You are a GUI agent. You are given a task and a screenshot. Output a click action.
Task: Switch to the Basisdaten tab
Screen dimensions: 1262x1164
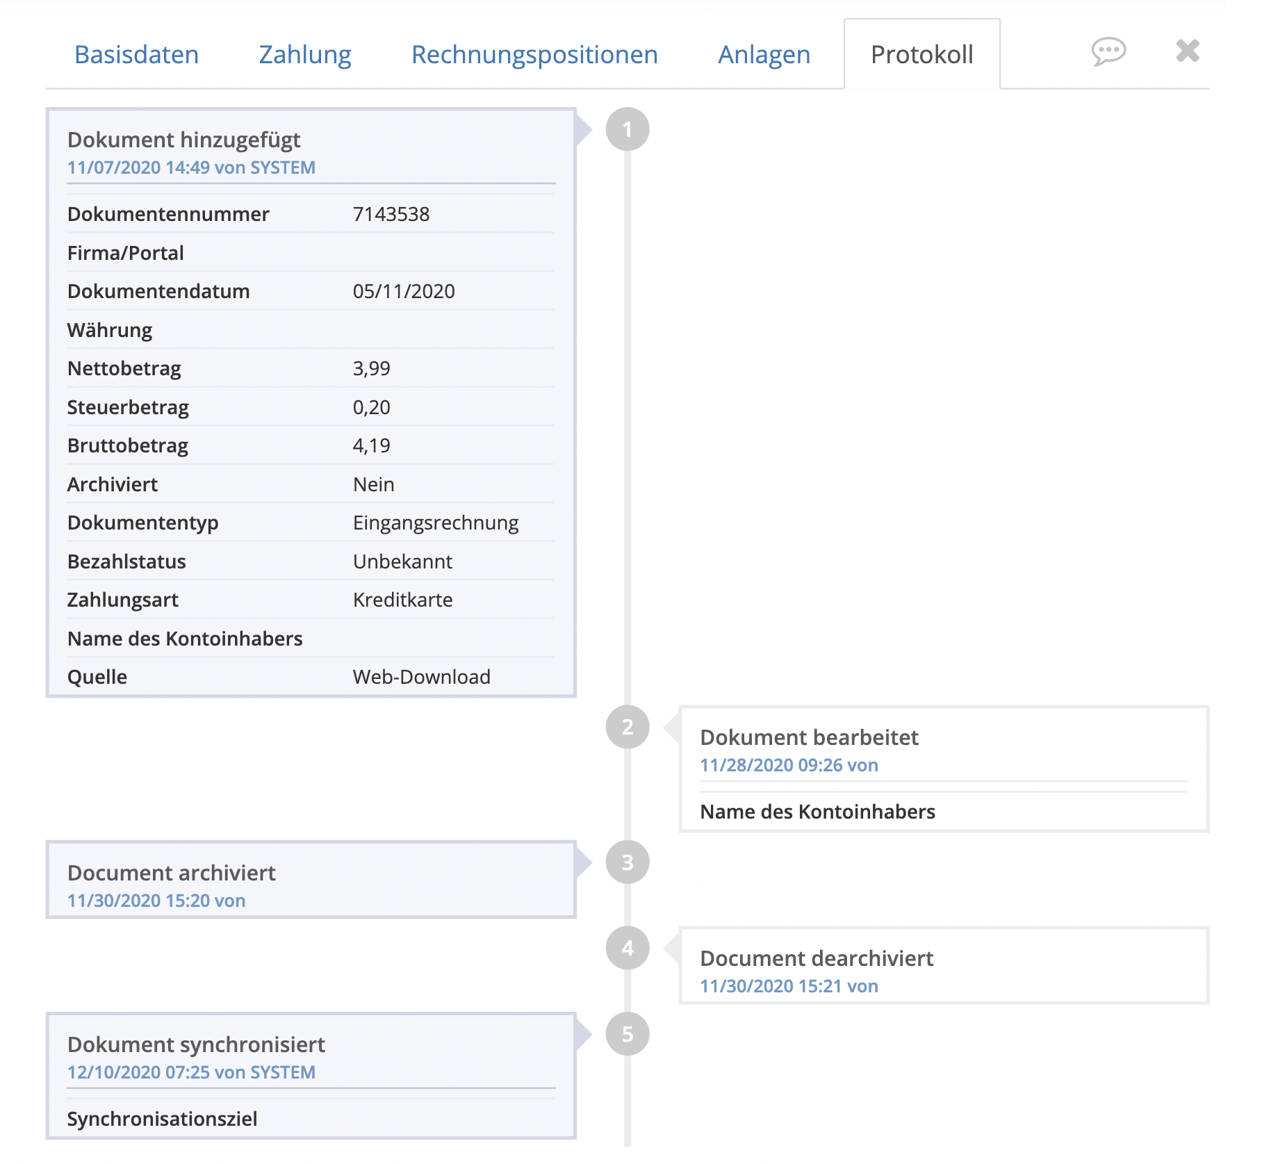click(x=137, y=54)
